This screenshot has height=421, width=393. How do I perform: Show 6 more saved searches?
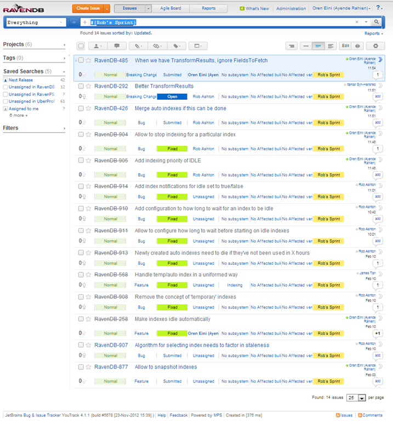[18, 115]
